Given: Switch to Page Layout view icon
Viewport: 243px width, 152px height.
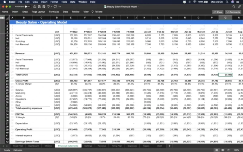Looking at the screenshot, I should 223,150.
